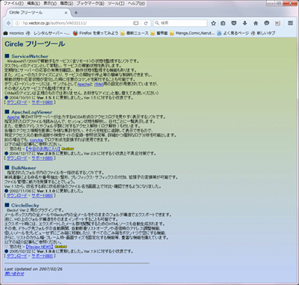The image size is (299, 285).
Task: Show bookmarks list icon next to the star
Action: click(223, 23)
